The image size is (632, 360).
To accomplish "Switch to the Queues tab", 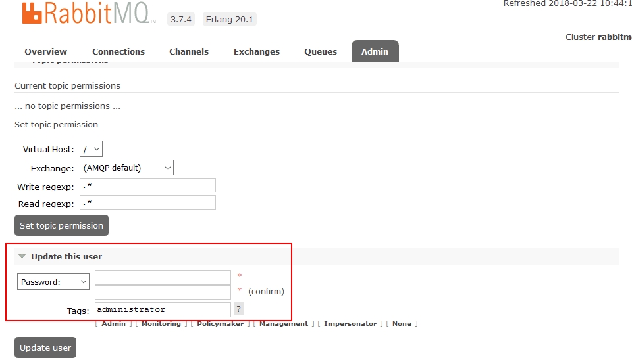I will point(321,51).
